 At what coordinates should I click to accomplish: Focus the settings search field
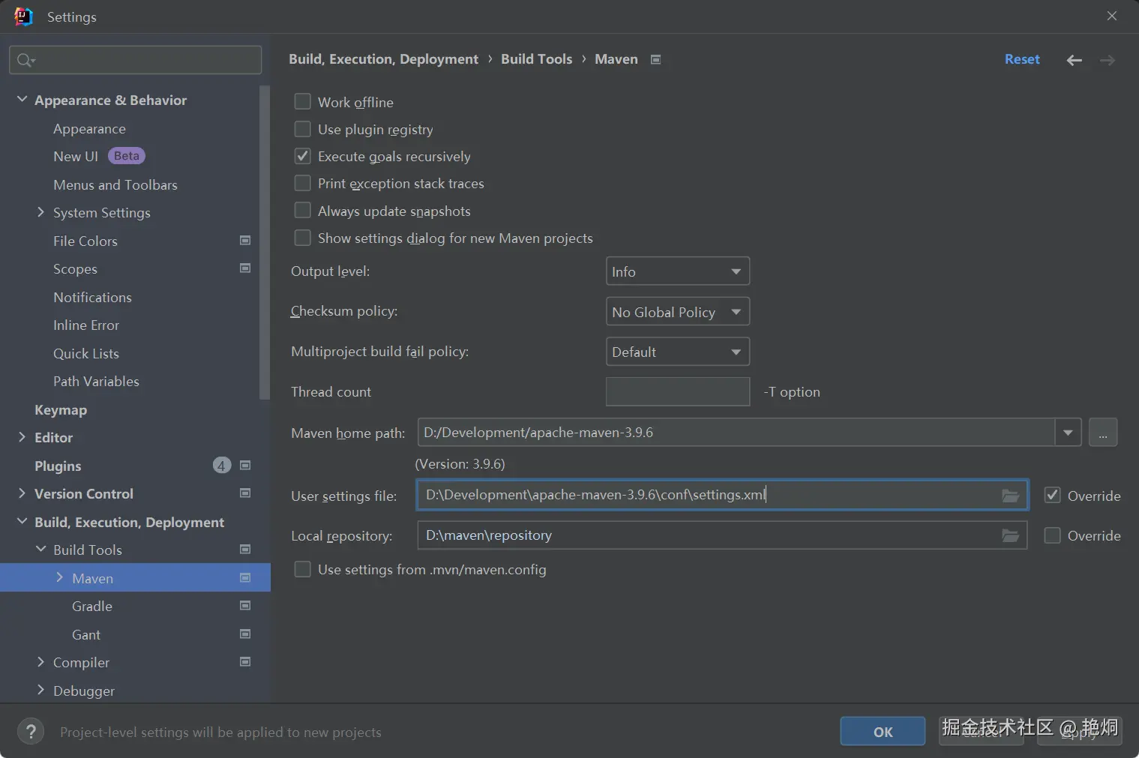[136, 60]
